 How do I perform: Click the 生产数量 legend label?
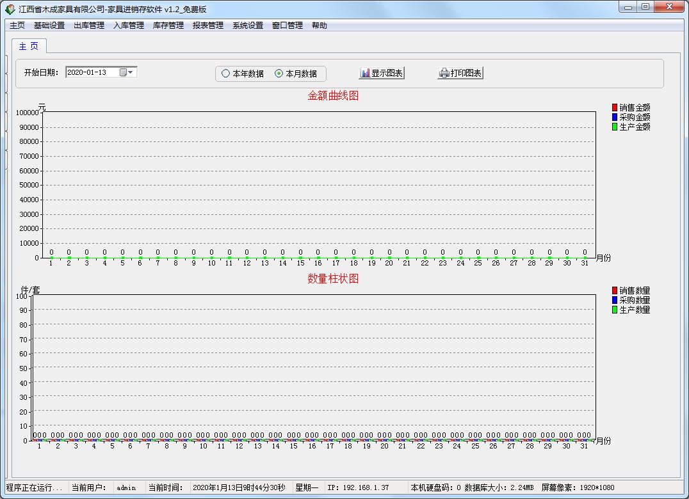[x=635, y=310]
